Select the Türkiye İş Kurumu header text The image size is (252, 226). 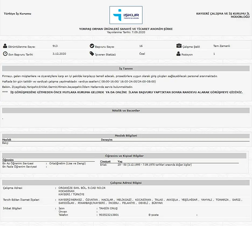coord(17,14)
